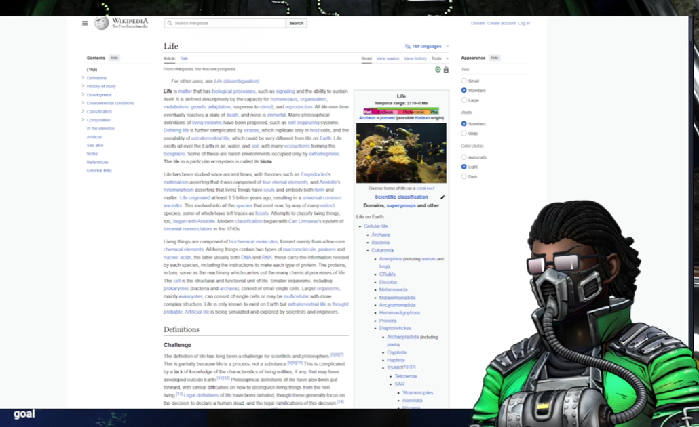
Task: Click the coral reef infobox image
Action: point(401,152)
